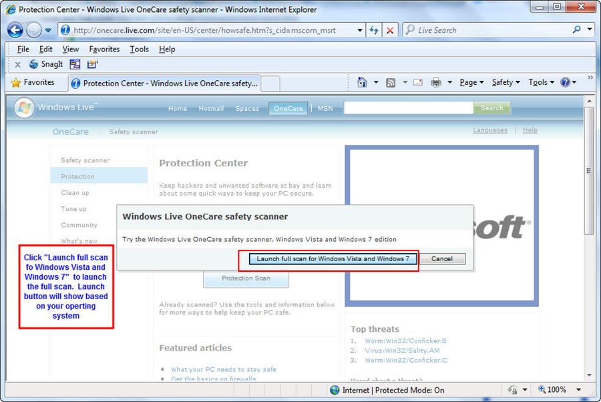The width and height of the screenshot is (601, 402).
Task: Click the Protection Scan button
Action: coord(246,278)
